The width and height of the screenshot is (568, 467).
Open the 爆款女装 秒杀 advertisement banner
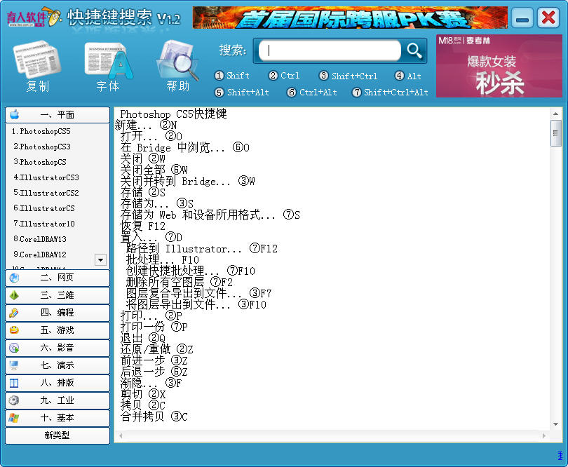499,67
